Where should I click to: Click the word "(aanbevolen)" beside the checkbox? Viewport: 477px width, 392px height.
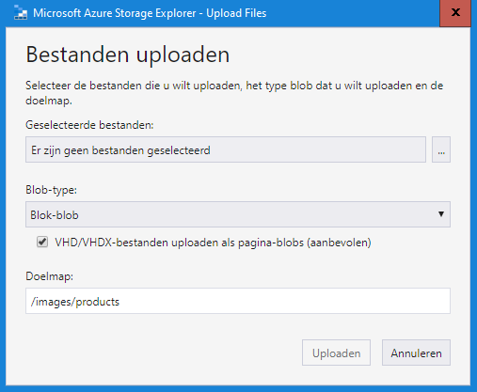point(339,243)
